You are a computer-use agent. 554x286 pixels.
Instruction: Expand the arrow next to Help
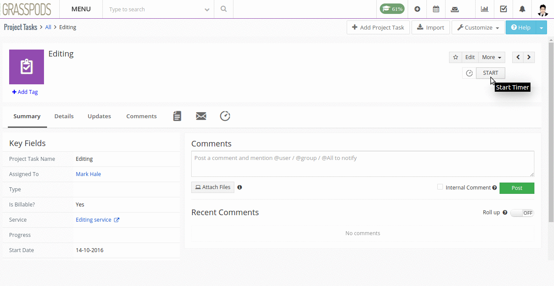pos(541,27)
